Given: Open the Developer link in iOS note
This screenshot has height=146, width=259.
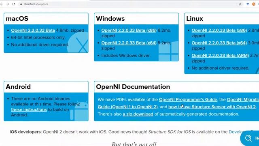Looking at the screenshot, I should 237,132.
